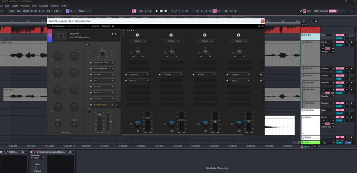Click the Stop transport button
357x173 pixels.
161,11
